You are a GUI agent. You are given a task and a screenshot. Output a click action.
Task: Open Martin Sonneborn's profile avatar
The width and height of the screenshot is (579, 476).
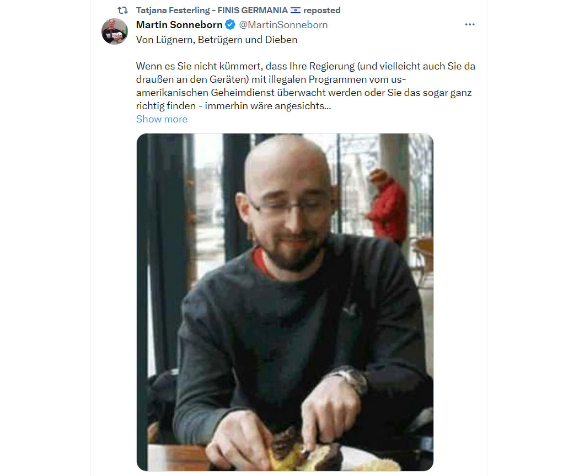[x=115, y=31]
